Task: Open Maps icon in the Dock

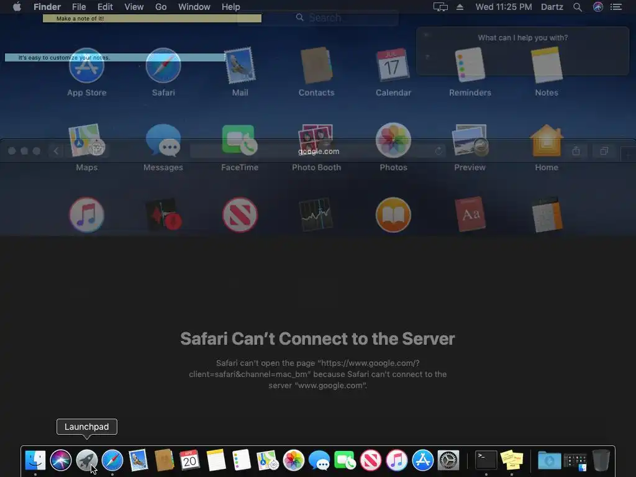Action: tap(267, 460)
